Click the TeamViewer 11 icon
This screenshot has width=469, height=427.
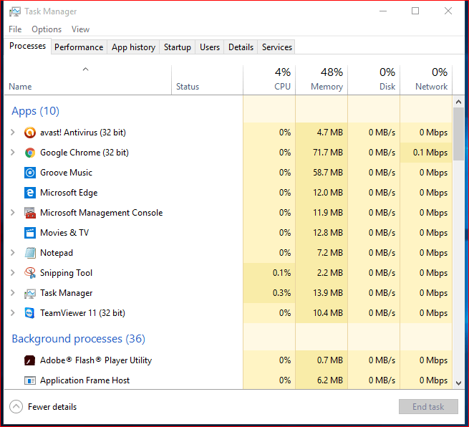[x=30, y=313]
